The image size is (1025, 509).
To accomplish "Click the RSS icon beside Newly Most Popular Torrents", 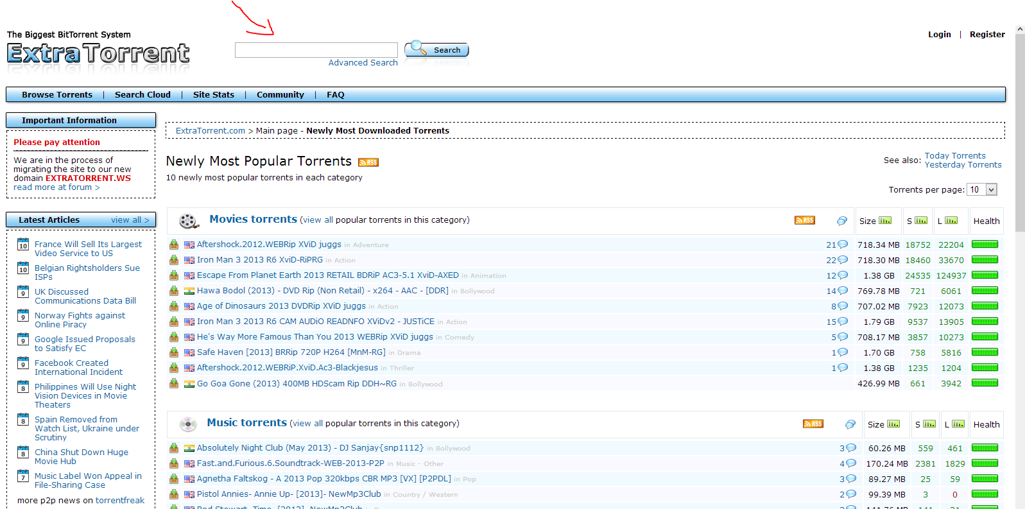I will tap(368, 162).
